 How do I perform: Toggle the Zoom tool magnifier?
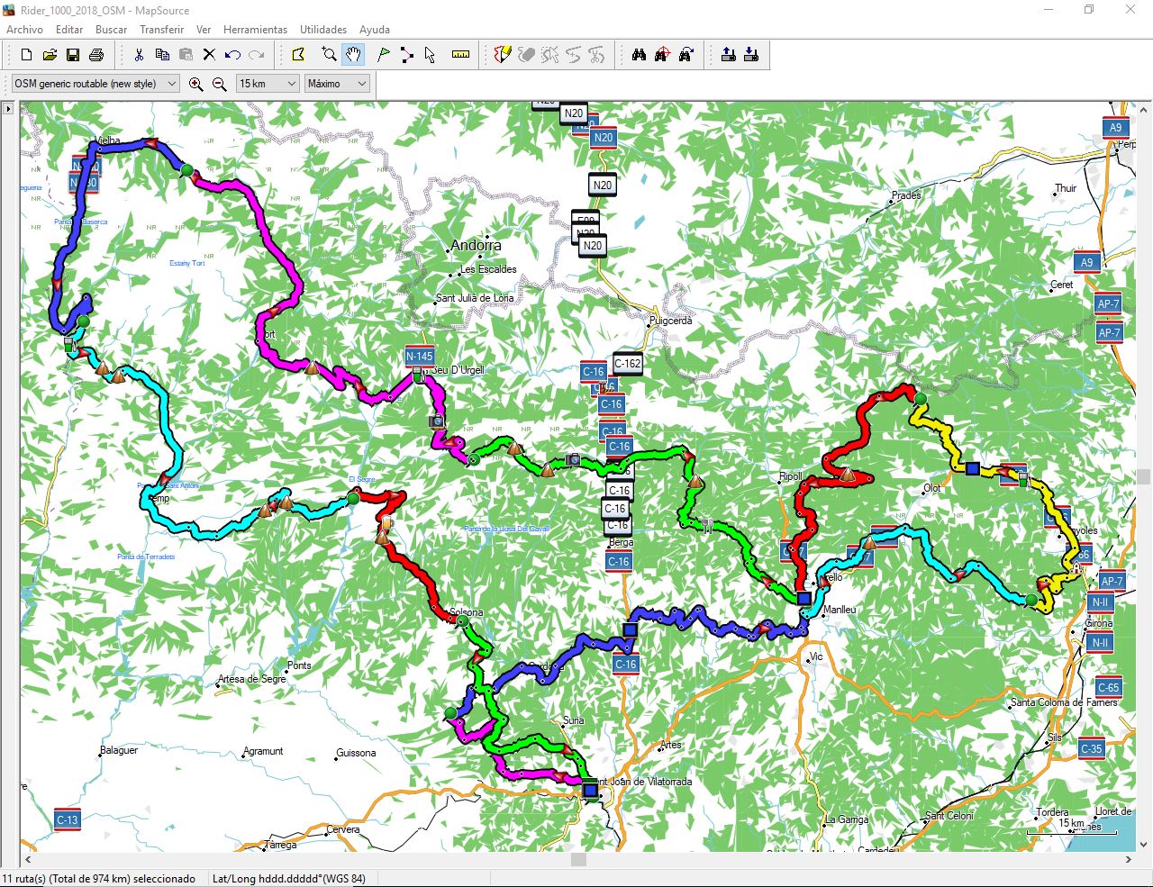[330, 55]
